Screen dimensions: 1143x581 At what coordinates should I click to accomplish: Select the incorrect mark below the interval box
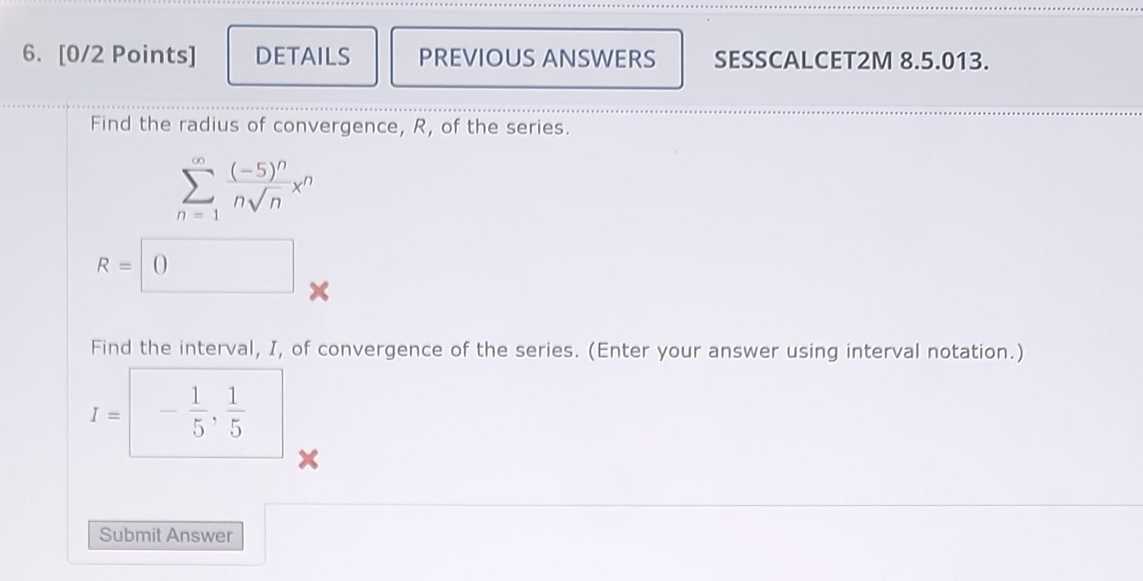(308, 460)
